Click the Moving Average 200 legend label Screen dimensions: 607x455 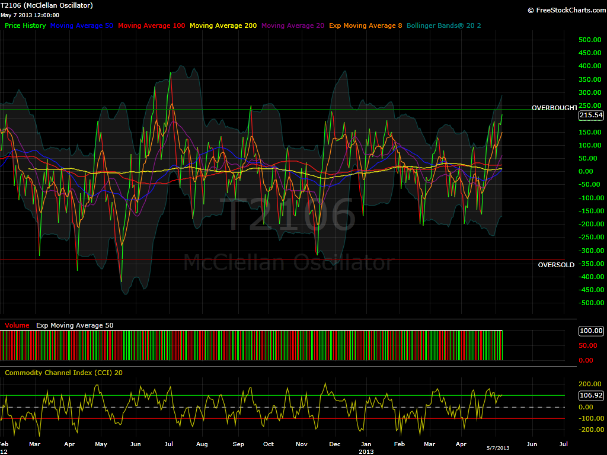(223, 25)
